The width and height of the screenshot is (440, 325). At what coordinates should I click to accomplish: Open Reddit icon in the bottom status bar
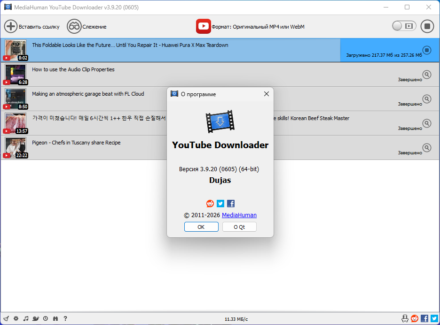pyautogui.click(x=415, y=318)
